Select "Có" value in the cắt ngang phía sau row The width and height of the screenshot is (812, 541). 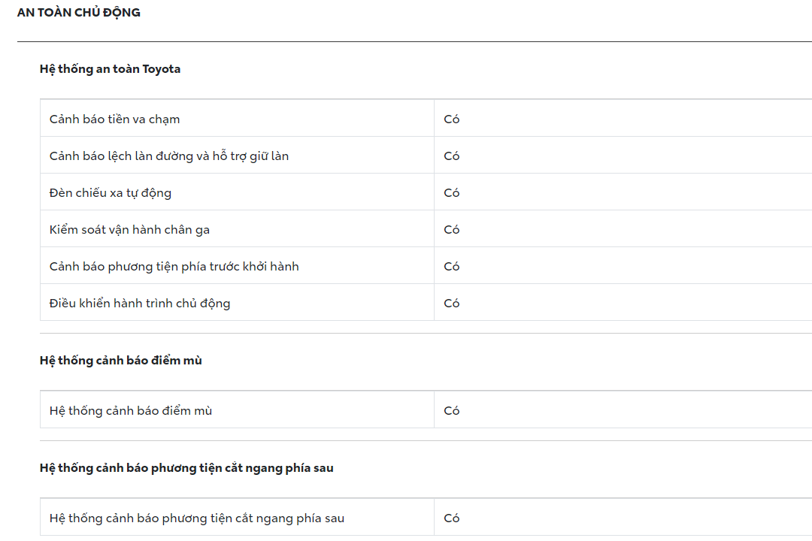[x=452, y=518]
